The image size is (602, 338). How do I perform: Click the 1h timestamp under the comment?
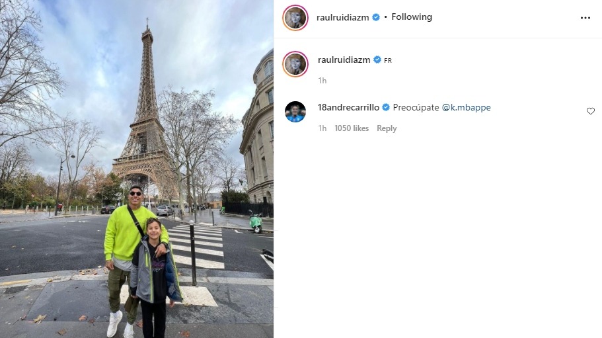pyautogui.click(x=322, y=128)
